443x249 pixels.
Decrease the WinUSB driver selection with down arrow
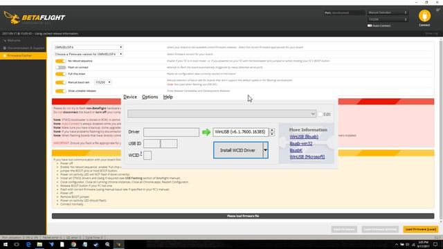click(272, 134)
